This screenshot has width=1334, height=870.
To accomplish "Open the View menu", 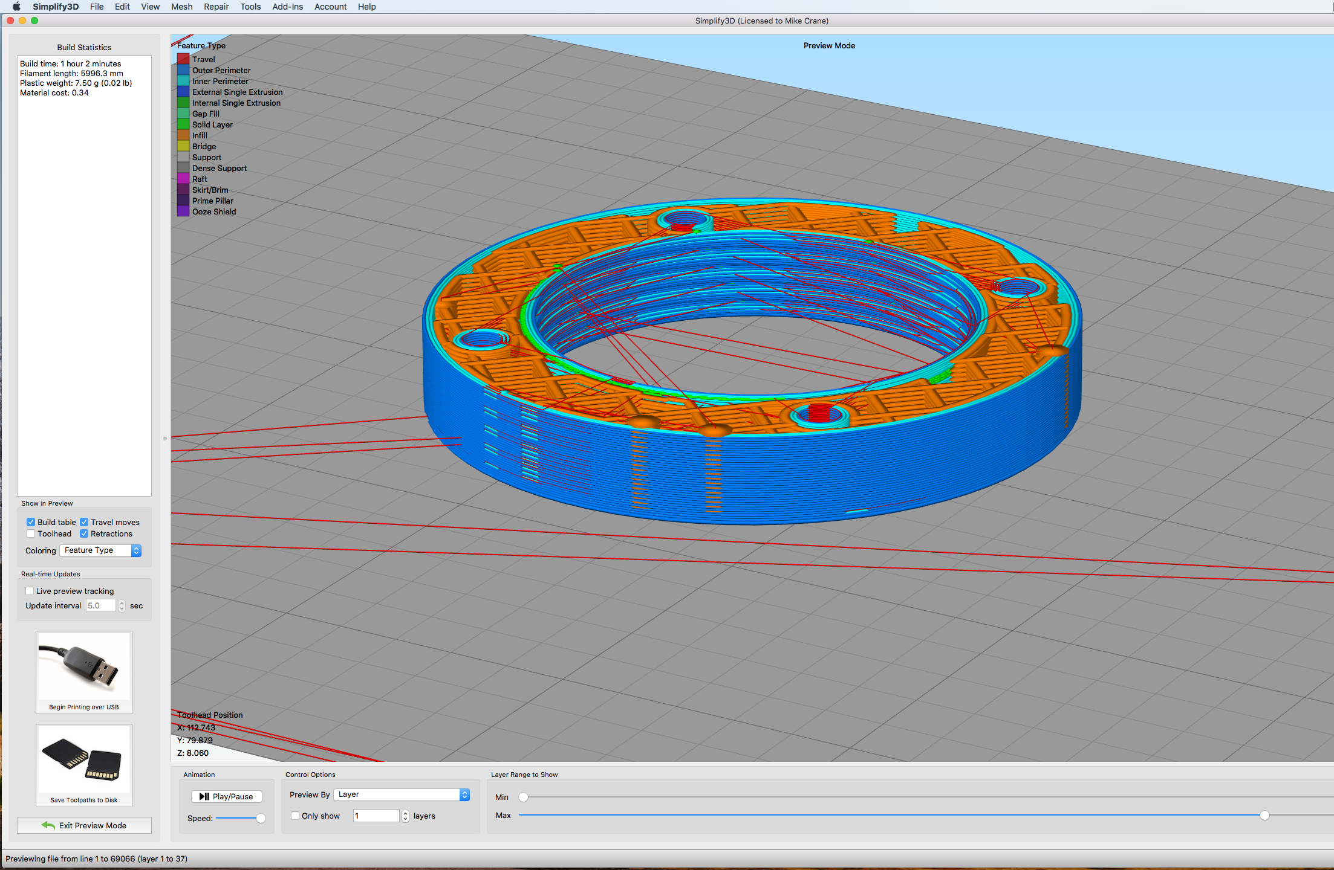I will pos(150,7).
